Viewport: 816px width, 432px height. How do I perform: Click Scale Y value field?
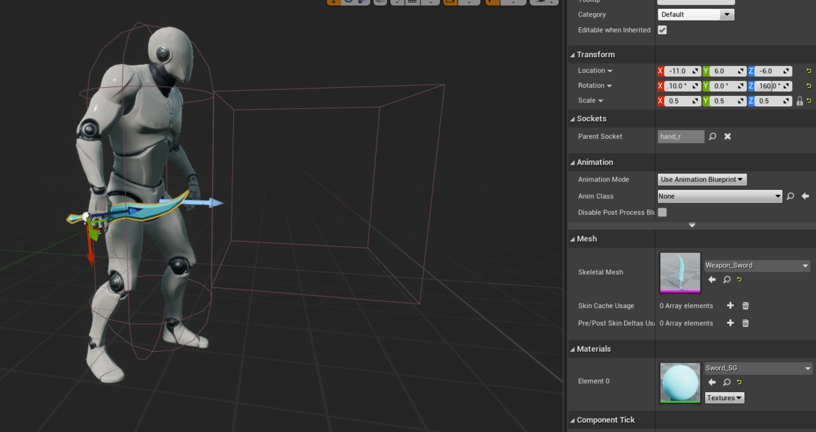coord(728,101)
